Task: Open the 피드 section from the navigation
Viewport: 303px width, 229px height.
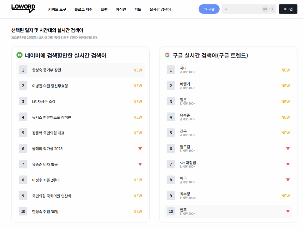Action: [137, 9]
